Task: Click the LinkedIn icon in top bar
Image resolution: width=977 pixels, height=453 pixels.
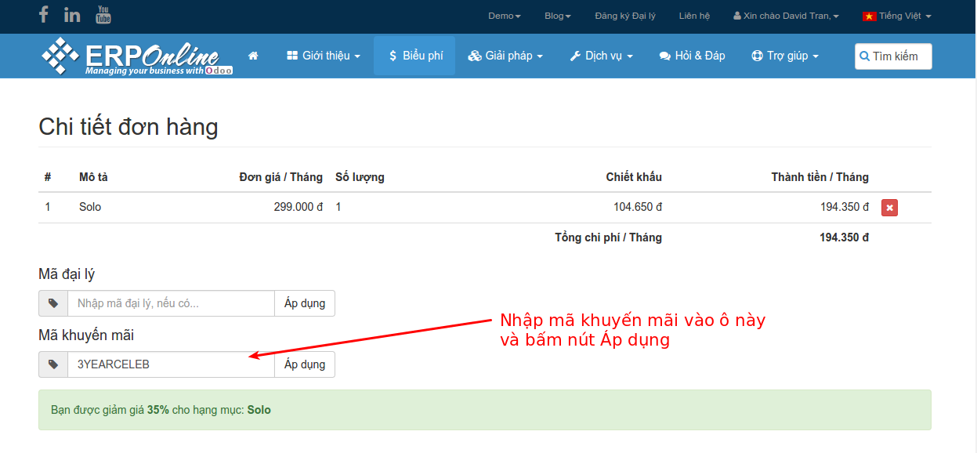Action: 72,15
